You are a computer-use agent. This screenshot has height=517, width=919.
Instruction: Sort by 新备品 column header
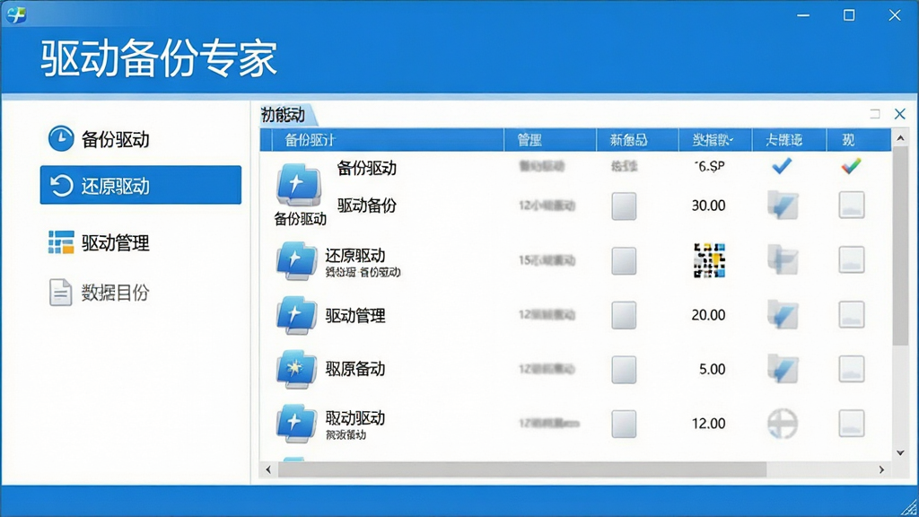(637, 140)
